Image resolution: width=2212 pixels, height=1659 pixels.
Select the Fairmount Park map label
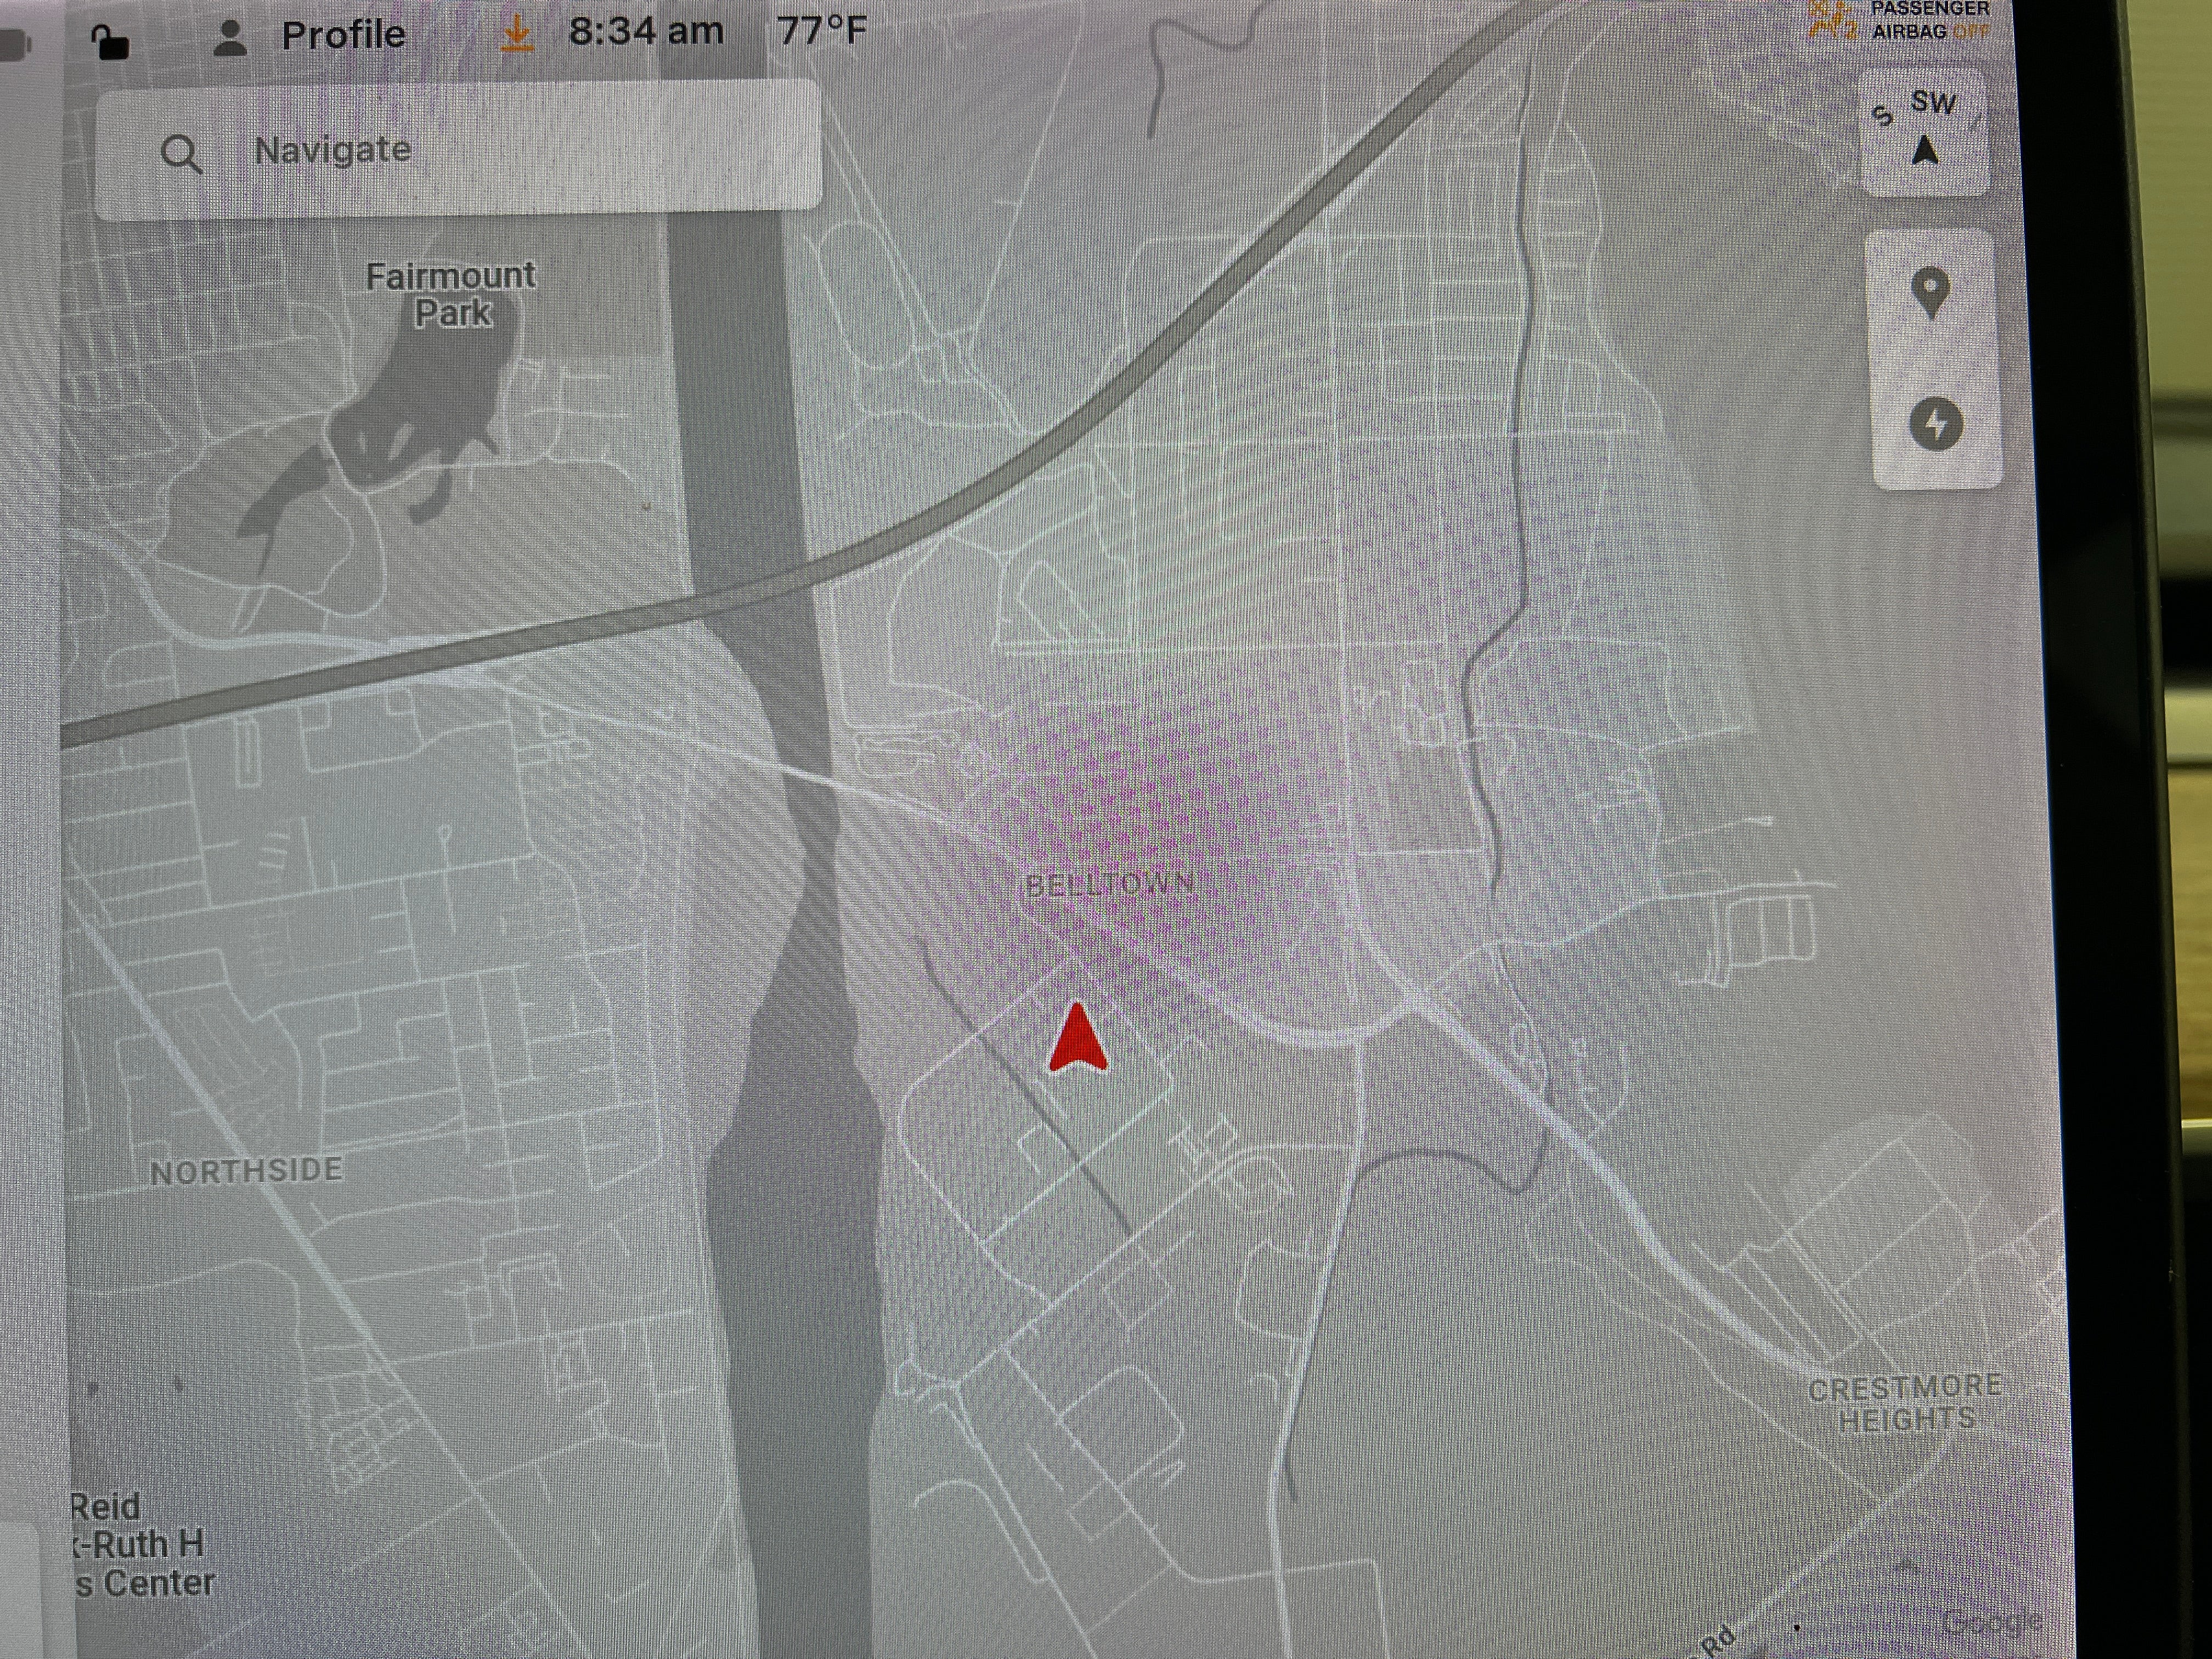[451, 294]
